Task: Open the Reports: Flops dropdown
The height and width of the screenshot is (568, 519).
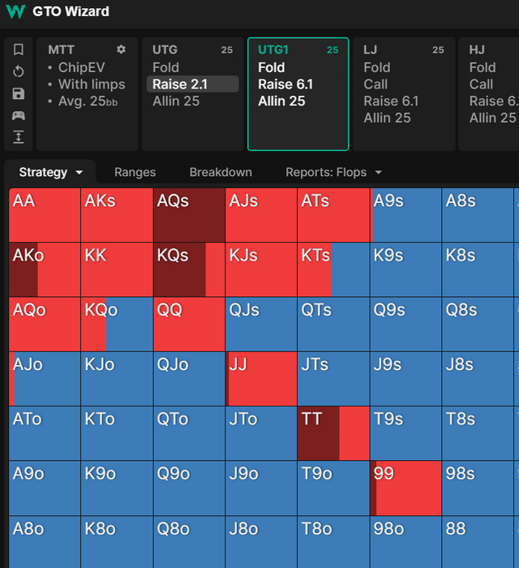Action: pos(332,172)
